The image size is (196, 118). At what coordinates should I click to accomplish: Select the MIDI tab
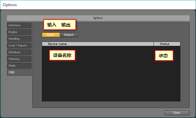click(x=20, y=72)
